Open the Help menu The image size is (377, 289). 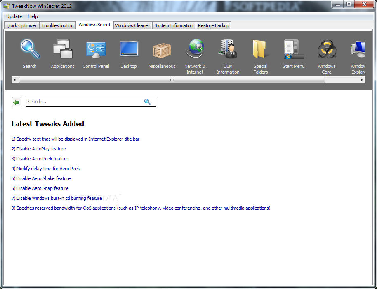(x=33, y=16)
